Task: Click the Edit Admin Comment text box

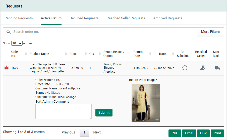Action: click(x=63, y=111)
